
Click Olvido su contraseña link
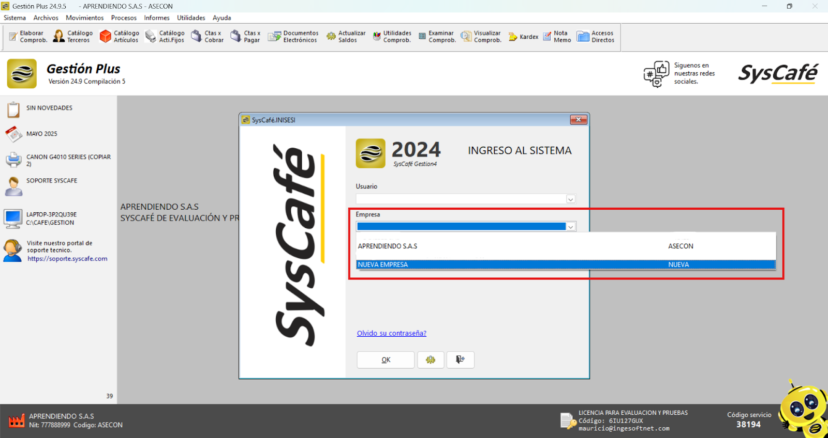391,333
